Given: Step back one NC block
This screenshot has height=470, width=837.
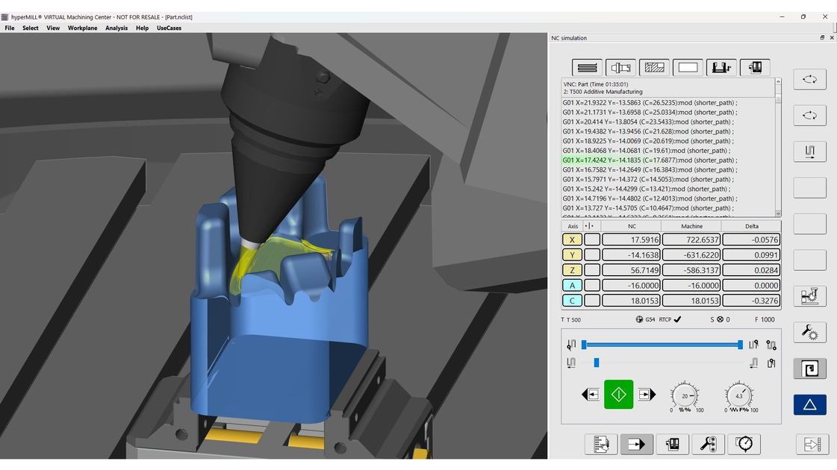Looking at the screenshot, I should pyautogui.click(x=590, y=395).
